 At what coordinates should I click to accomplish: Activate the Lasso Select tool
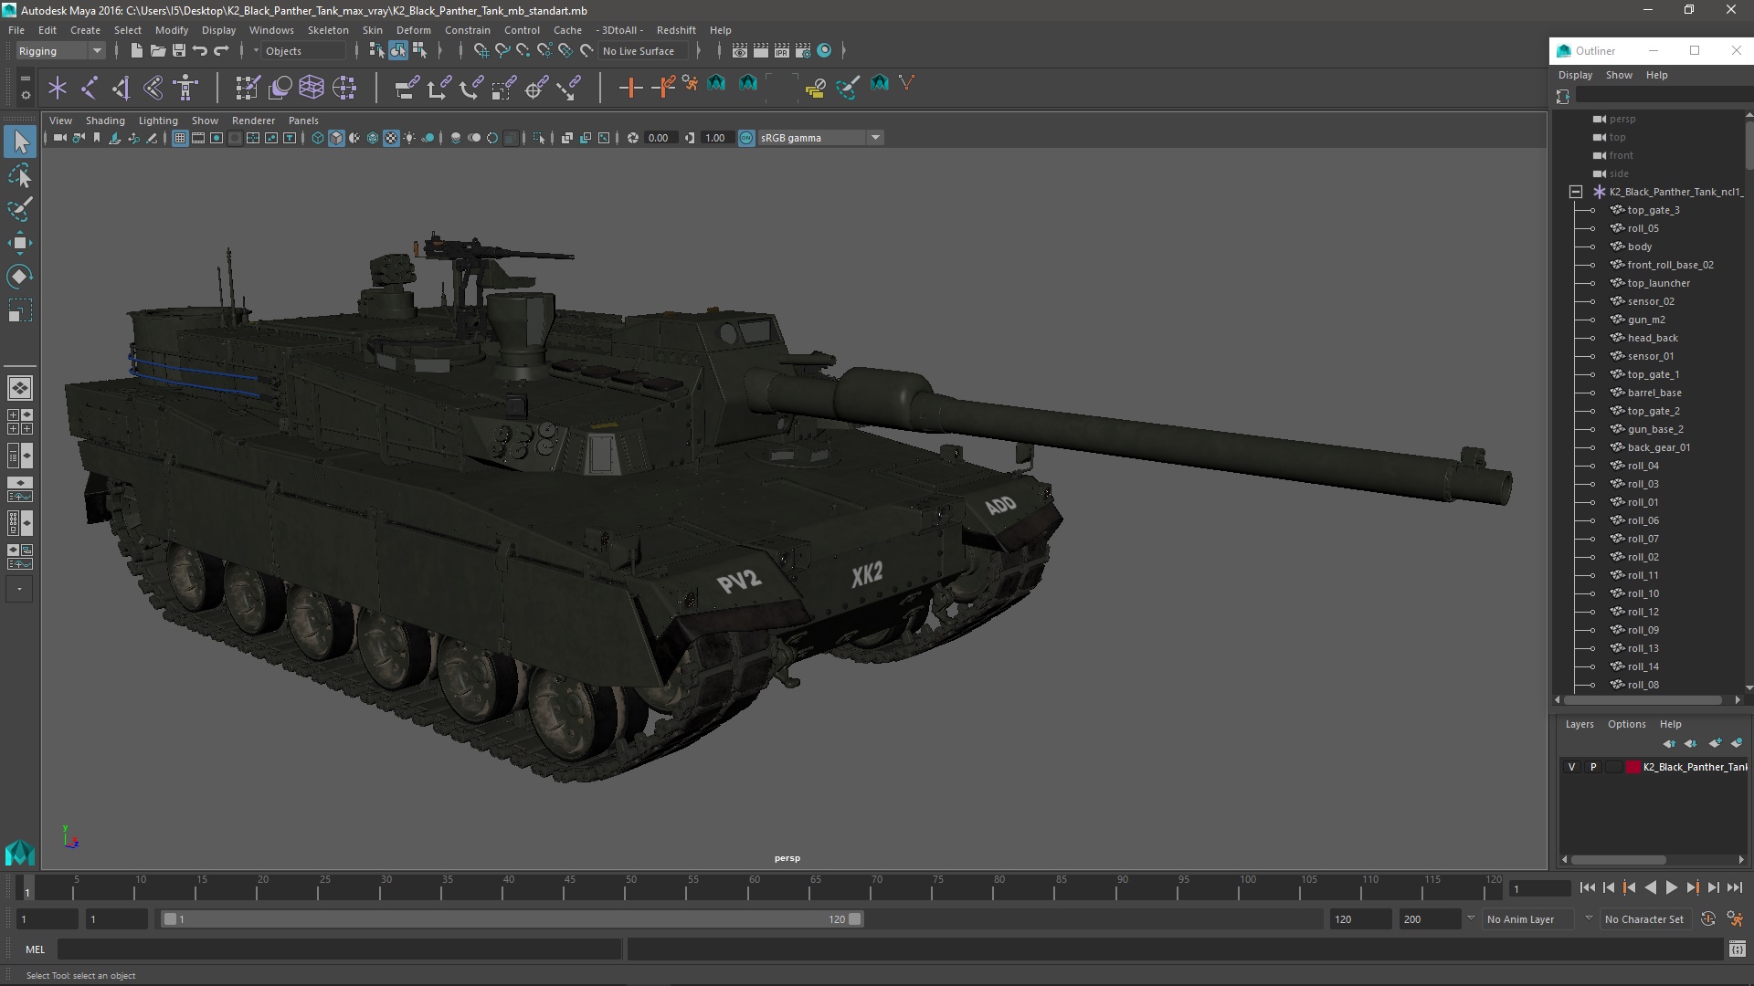(x=20, y=175)
